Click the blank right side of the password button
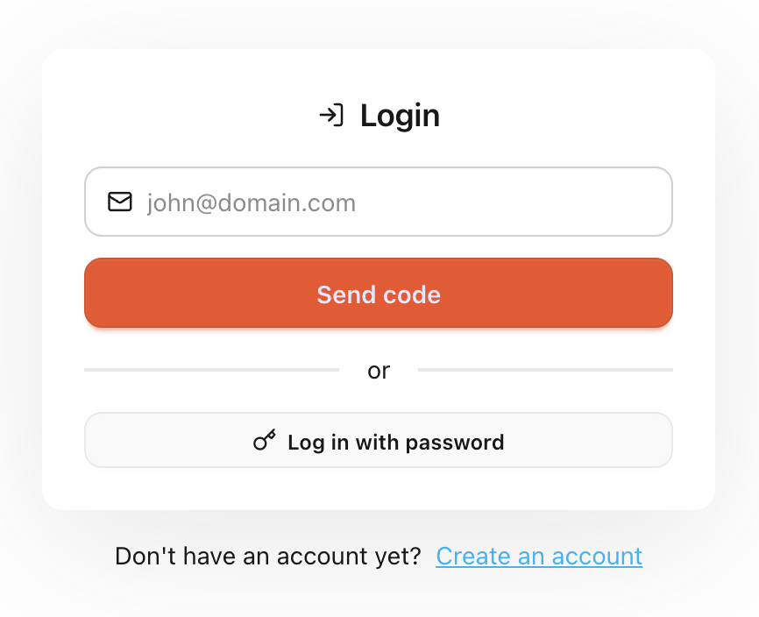Viewport: 759px width, 617px height. coord(605,441)
